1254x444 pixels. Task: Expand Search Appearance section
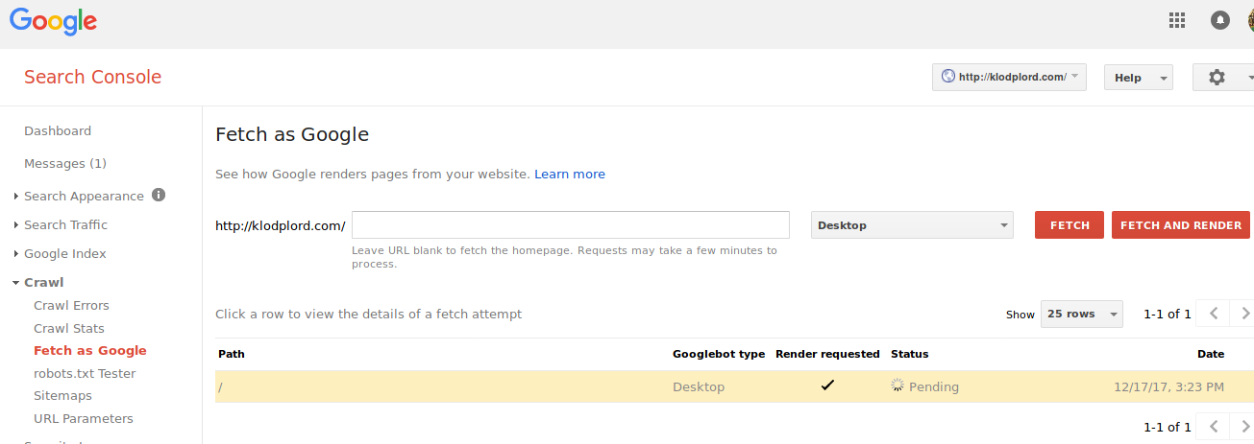17,197
